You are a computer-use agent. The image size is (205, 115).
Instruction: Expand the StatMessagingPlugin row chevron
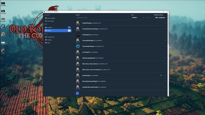(x=165, y=58)
